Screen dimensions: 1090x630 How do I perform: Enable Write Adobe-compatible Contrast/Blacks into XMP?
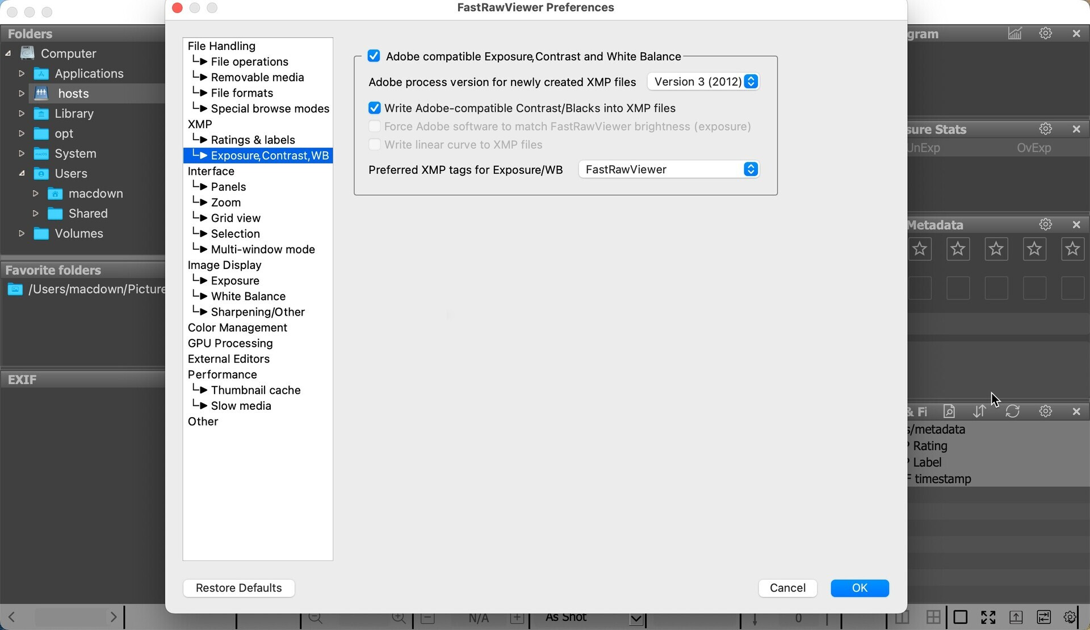pos(374,107)
